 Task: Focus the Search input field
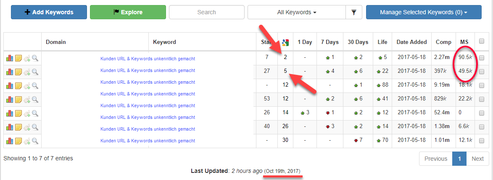pos(206,12)
